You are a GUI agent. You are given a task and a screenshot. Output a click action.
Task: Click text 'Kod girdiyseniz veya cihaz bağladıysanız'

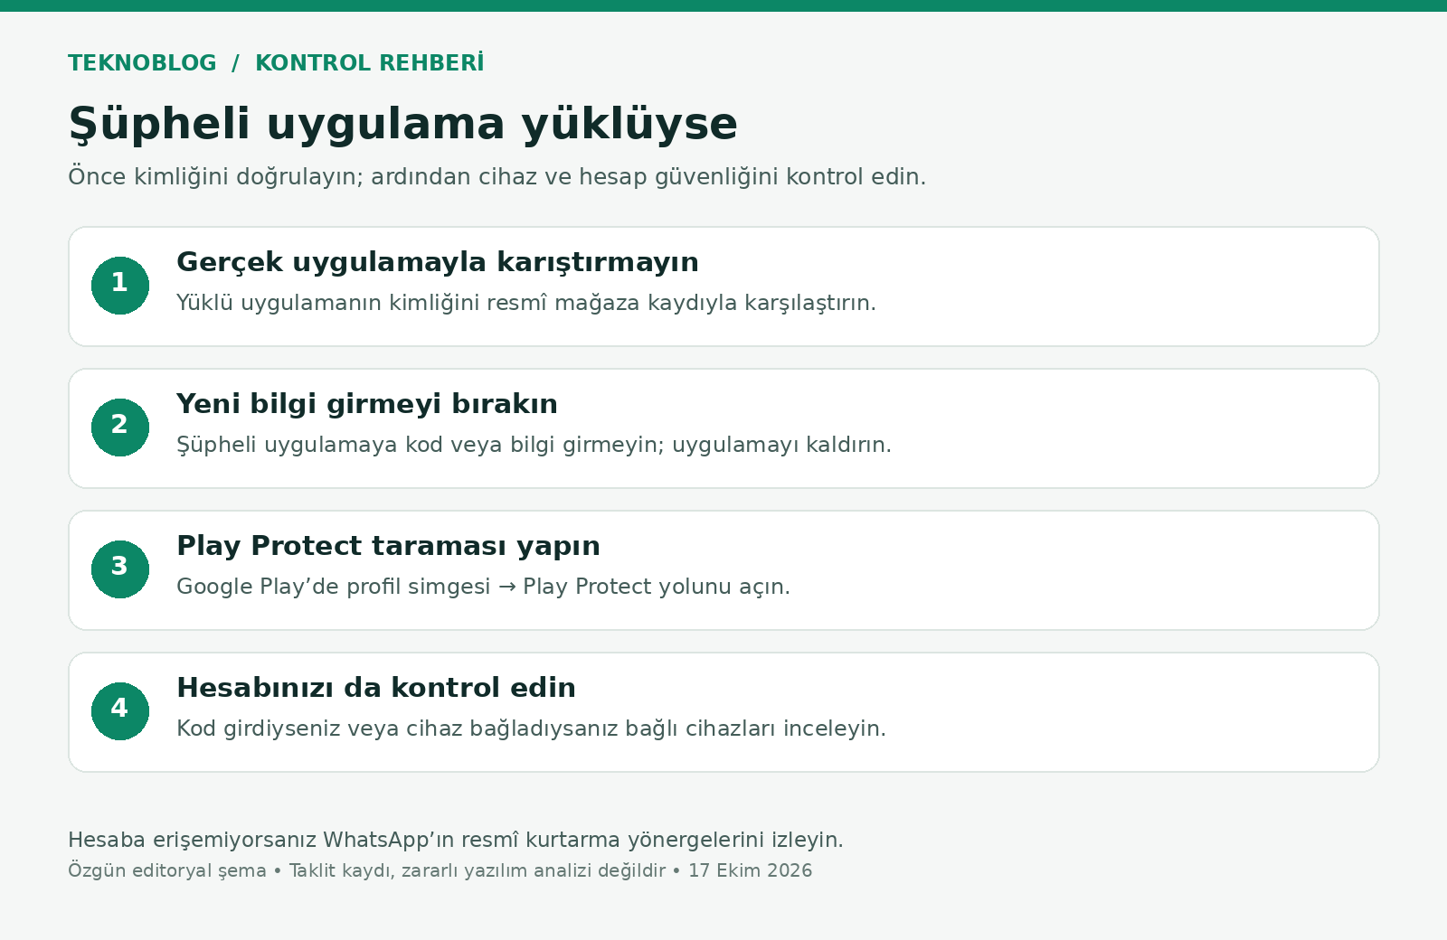point(397,728)
